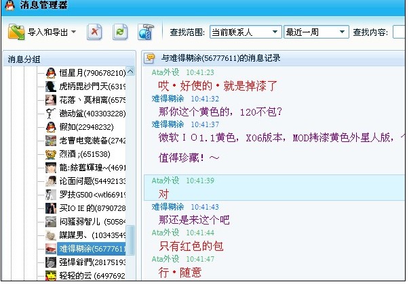Click the scroll up arrow of contact list
This screenshot has height=284, width=409.
tap(131, 72)
